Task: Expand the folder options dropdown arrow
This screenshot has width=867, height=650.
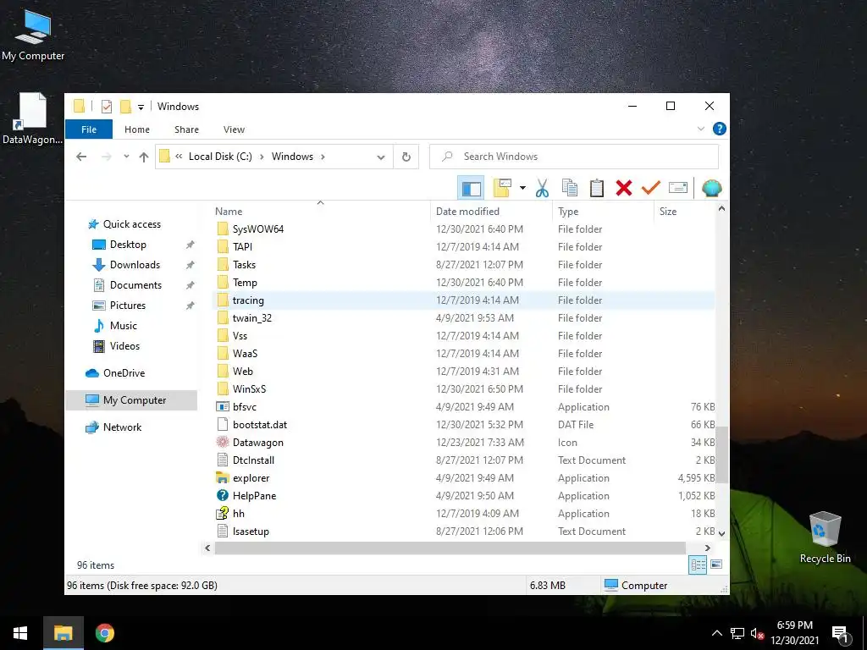Action: pos(522,188)
